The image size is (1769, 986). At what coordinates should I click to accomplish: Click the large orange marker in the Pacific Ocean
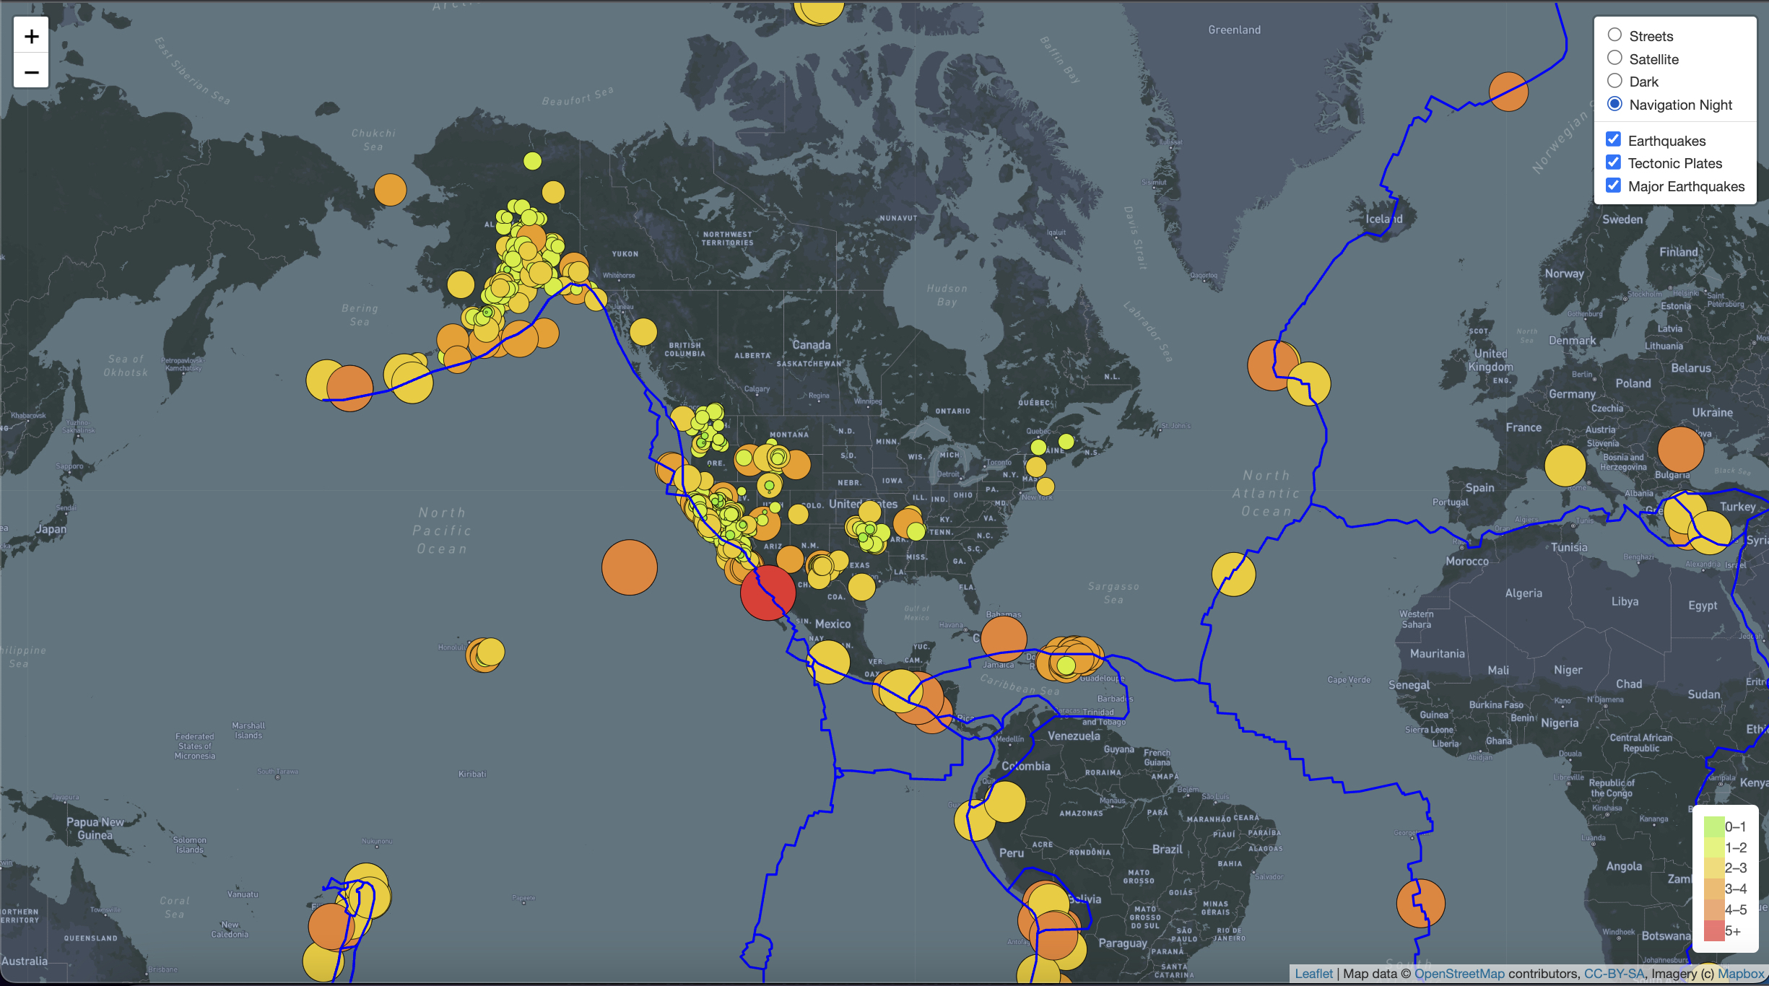(628, 567)
